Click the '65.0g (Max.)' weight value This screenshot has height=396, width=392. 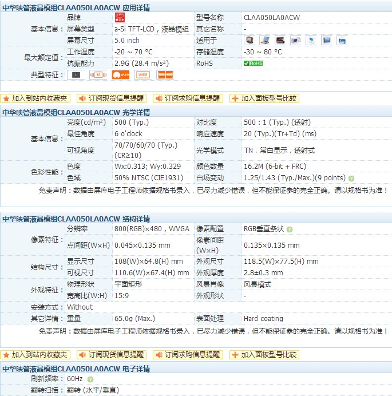(x=134, y=319)
